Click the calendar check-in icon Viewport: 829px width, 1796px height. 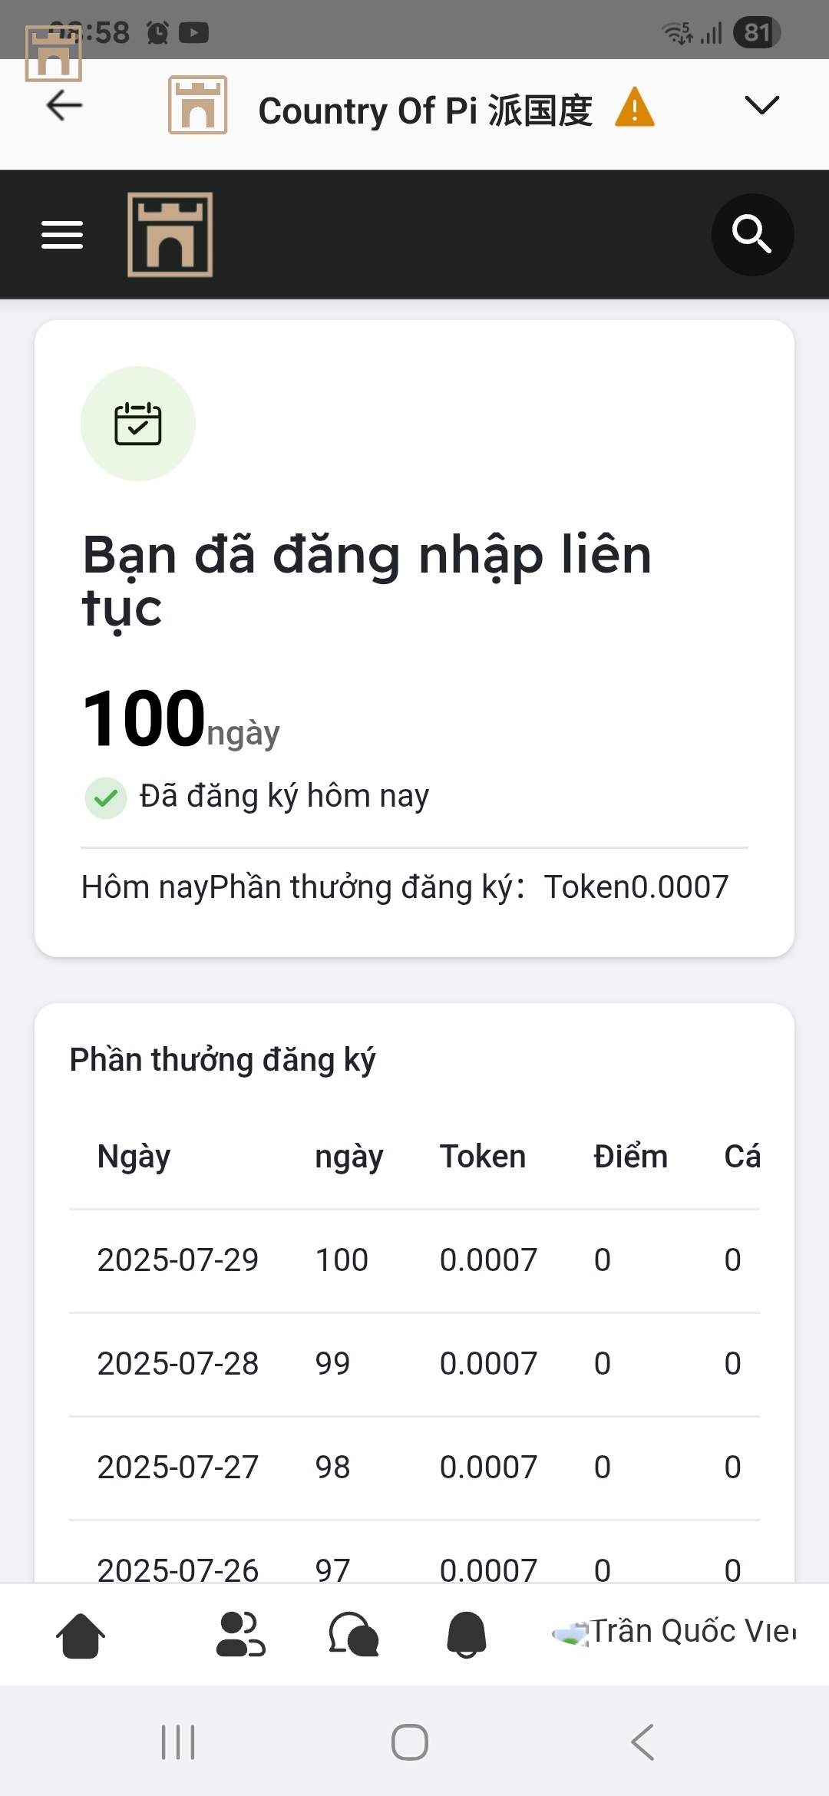pos(138,424)
